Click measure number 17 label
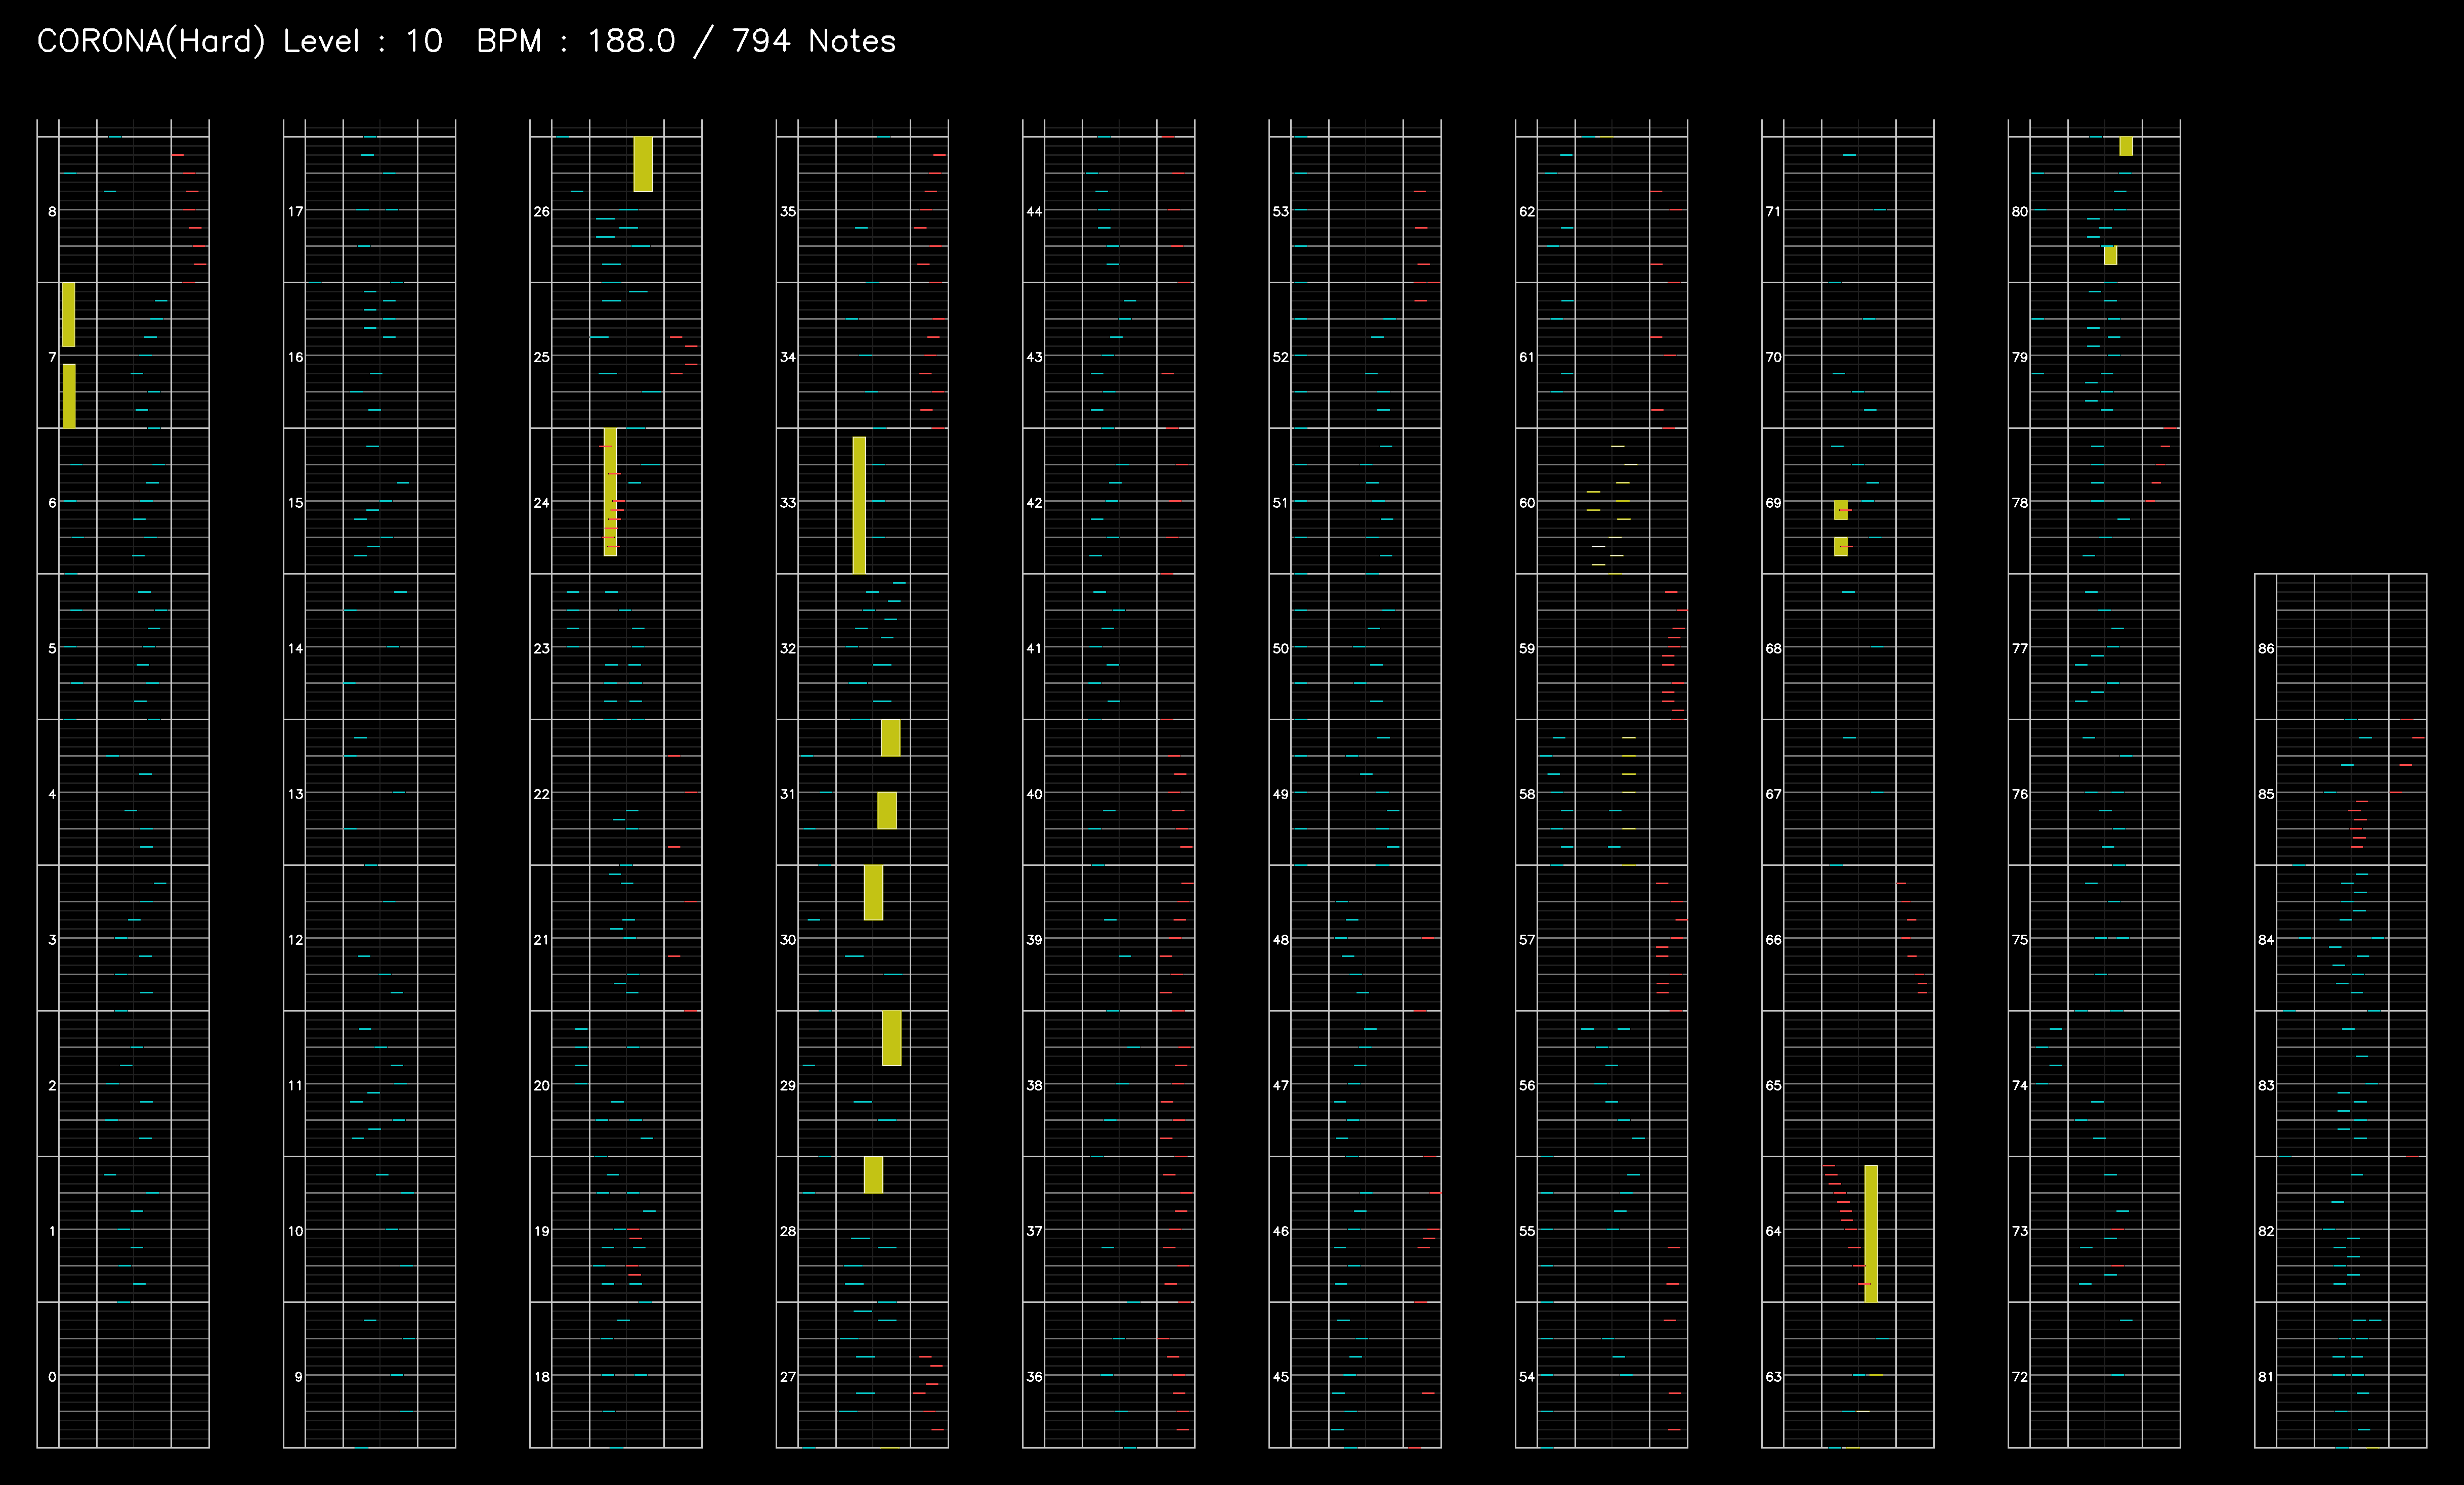Image resolution: width=2464 pixels, height=1485 pixels. click(x=295, y=211)
